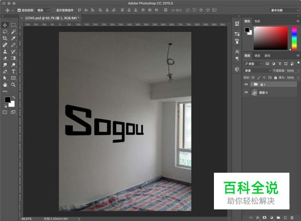Select the Rectangle shape tool
Image resolution: width=301 pixels, height=221 pixels.
[13, 78]
